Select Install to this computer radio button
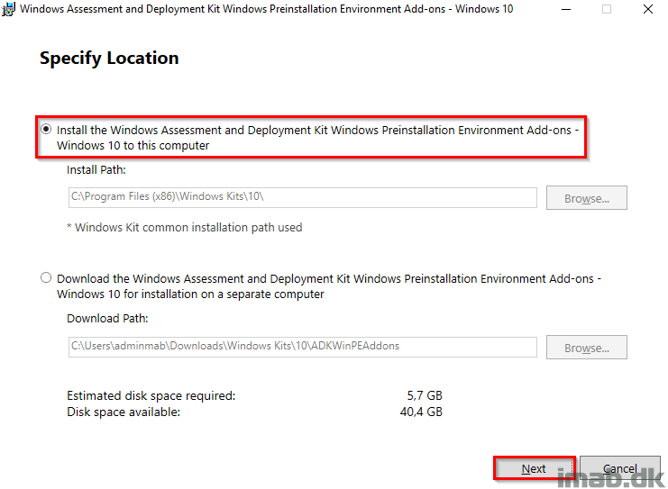The height and width of the screenshot is (489, 668). click(x=46, y=129)
